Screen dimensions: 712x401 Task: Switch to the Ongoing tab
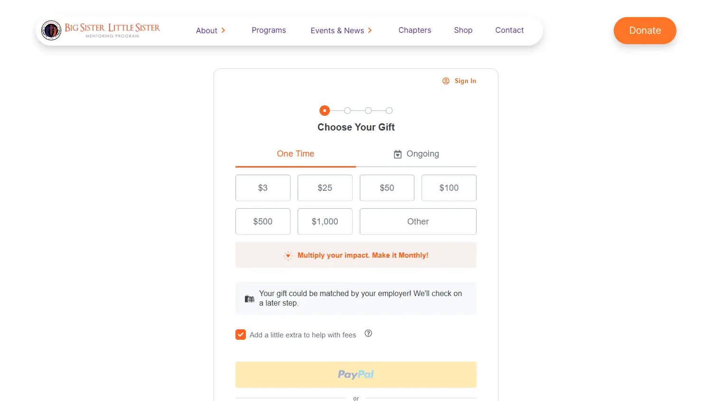(x=416, y=154)
